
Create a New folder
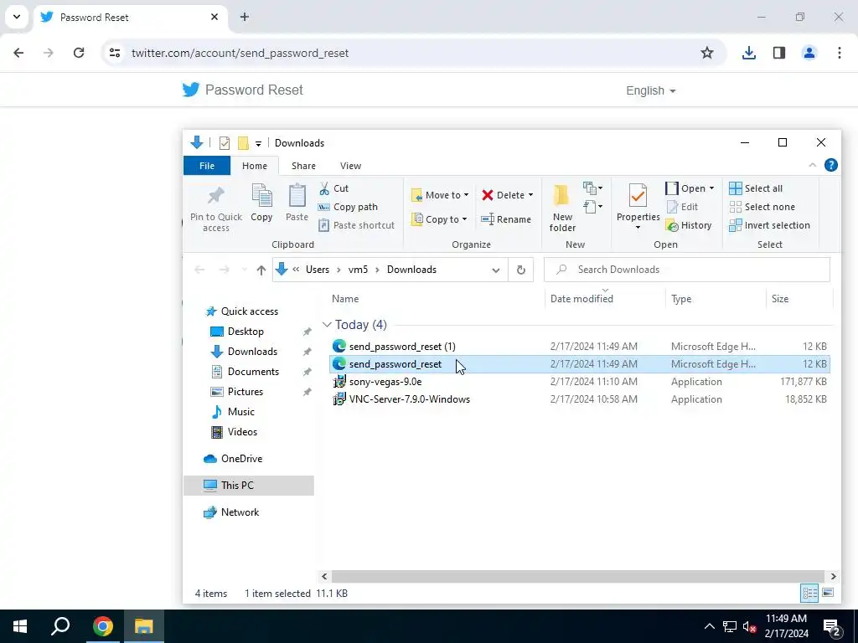point(562,208)
